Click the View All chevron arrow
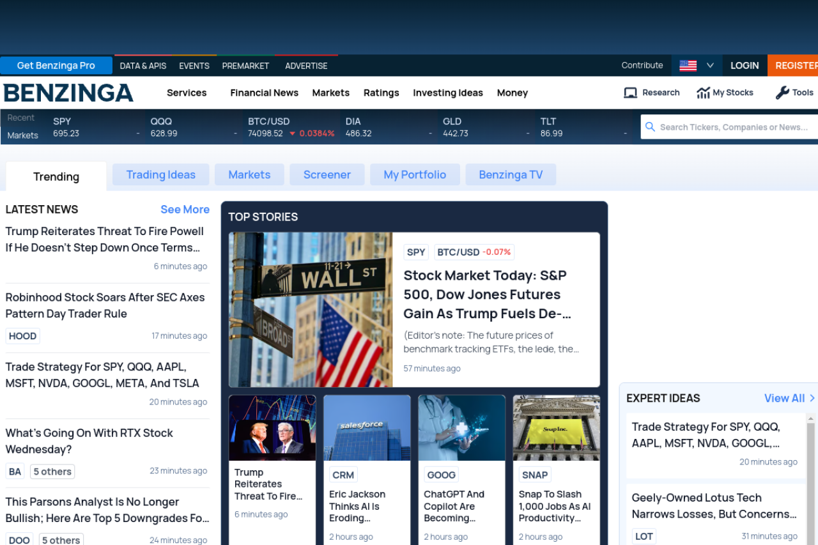Screen dimensions: 818x545 (812, 398)
